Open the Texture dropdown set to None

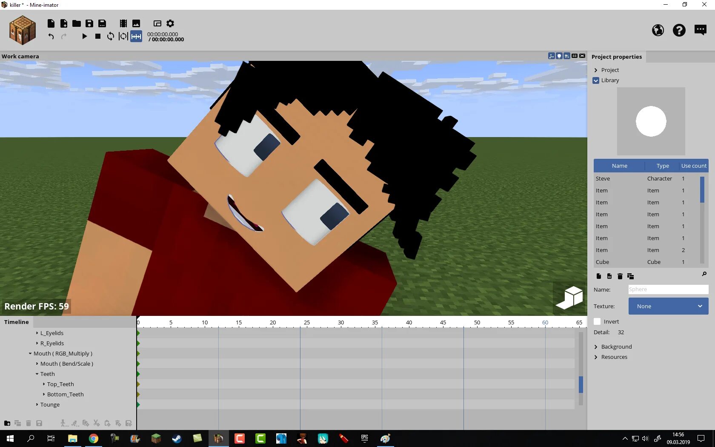click(668, 306)
